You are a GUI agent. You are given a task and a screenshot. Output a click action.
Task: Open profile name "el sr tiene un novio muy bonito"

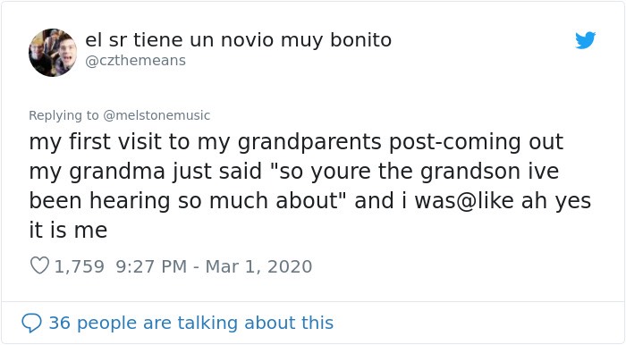(239, 40)
